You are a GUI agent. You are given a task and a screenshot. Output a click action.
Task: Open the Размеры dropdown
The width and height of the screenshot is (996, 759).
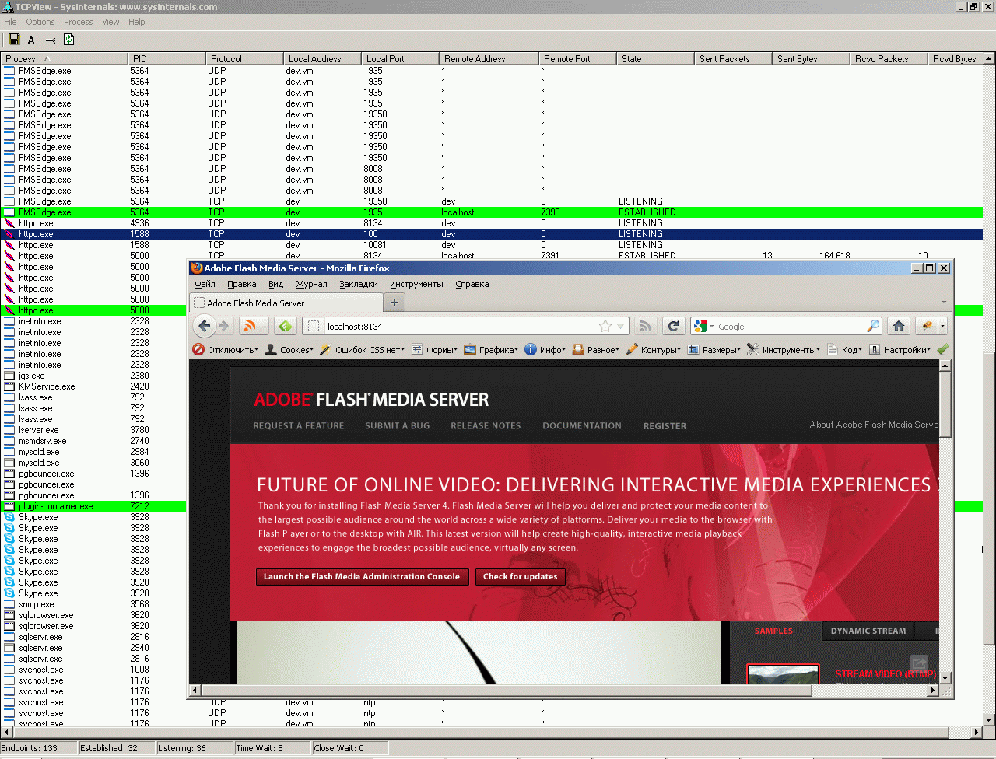(714, 349)
